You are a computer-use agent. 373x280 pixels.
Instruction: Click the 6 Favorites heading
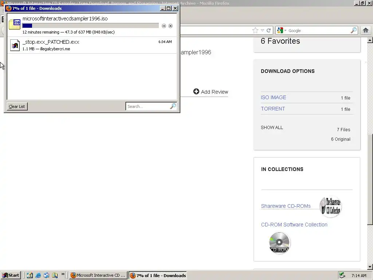click(x=280, y=41)
